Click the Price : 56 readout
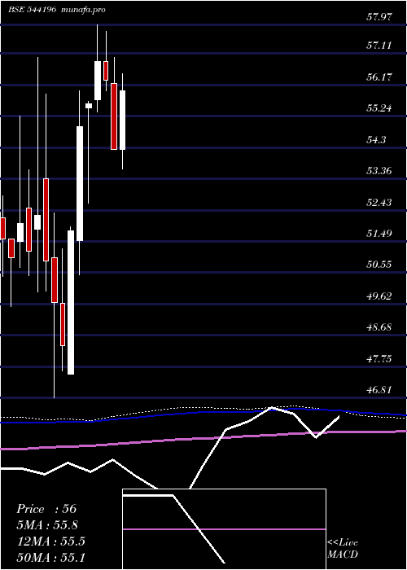The width and height of the screenshot is (407, 570). pyautogui.click(x=46, y=509)
